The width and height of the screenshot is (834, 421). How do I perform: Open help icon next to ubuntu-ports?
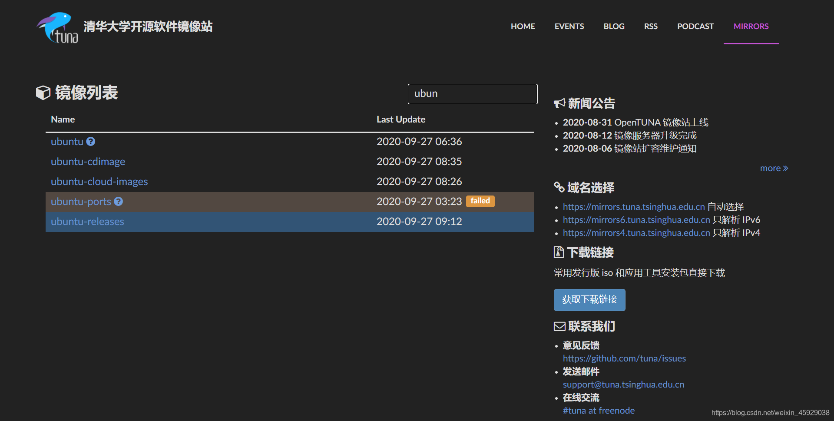click(119, 202)
